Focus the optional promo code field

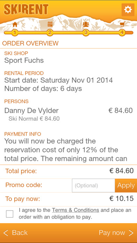[x=93, y=185]
